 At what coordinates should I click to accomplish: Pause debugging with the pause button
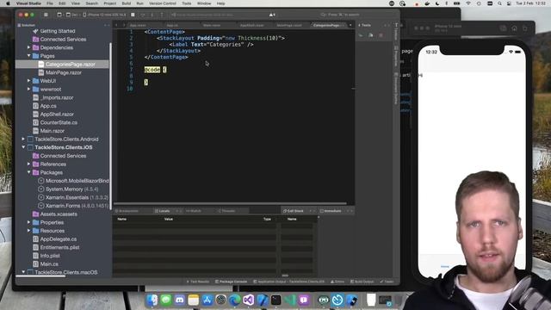point(133,15)
